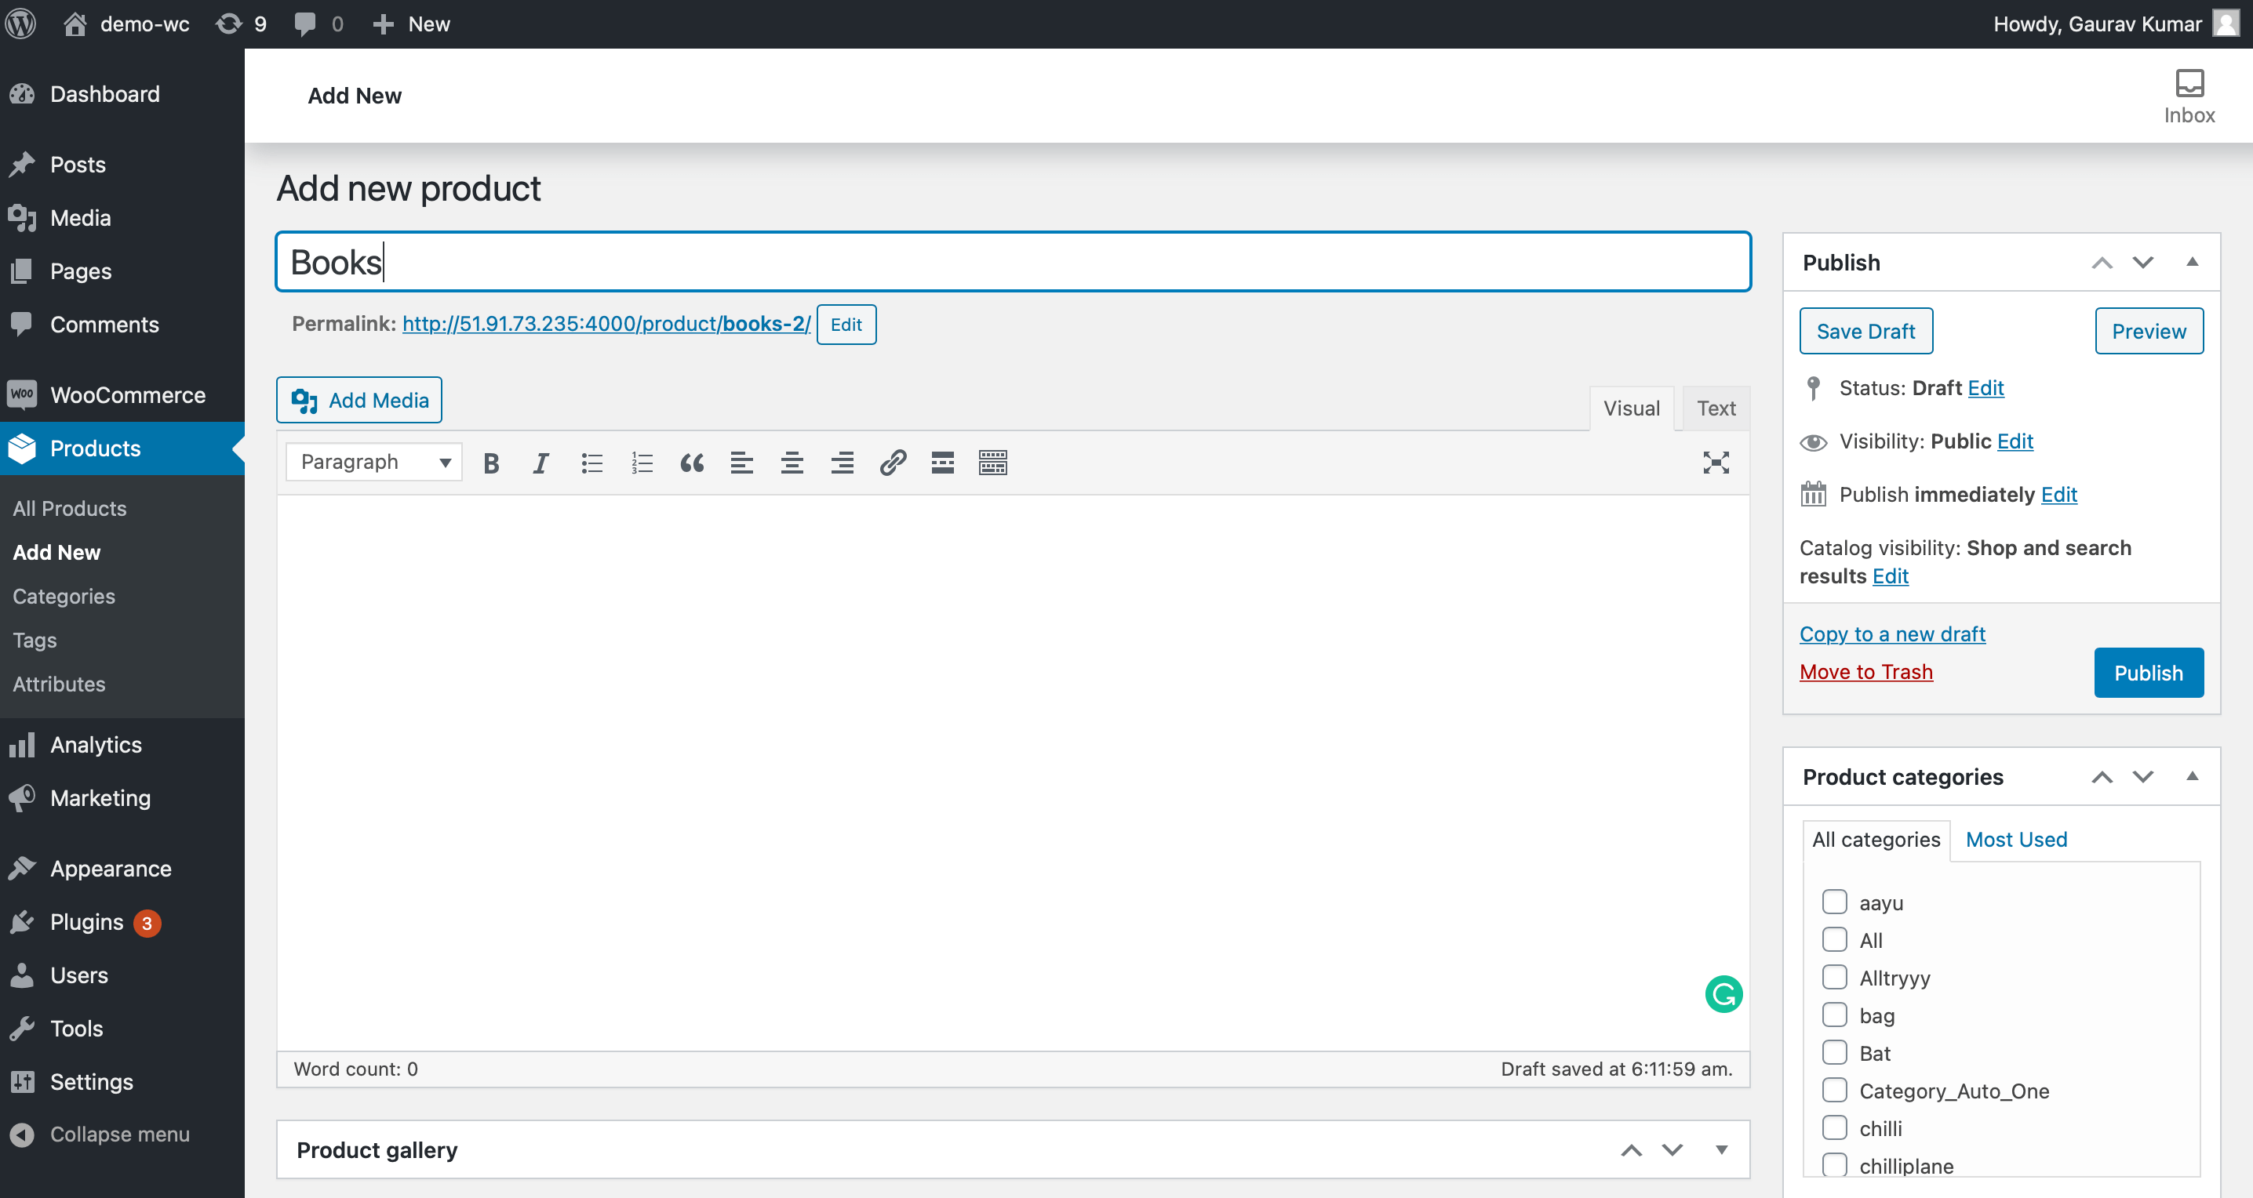Open the Paragraph format dropdown
The height and width of the screenshot is (1198, 2253).
(x=373, y=461)
